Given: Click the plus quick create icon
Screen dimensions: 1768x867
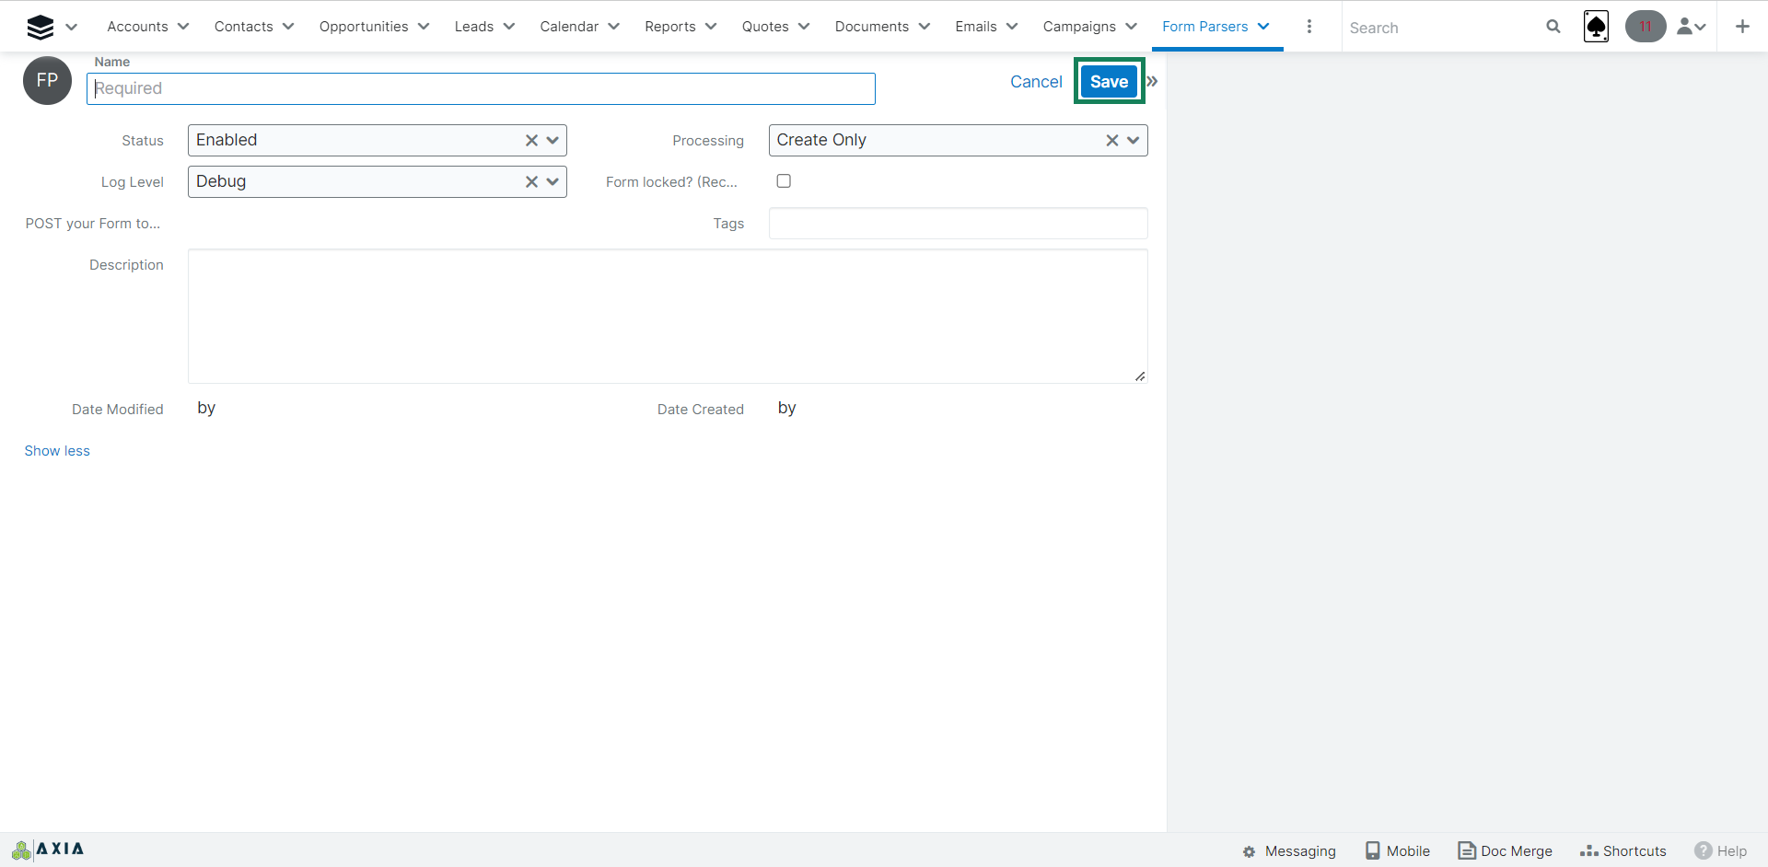Looking at the screenshot, I should point(1741,27).
